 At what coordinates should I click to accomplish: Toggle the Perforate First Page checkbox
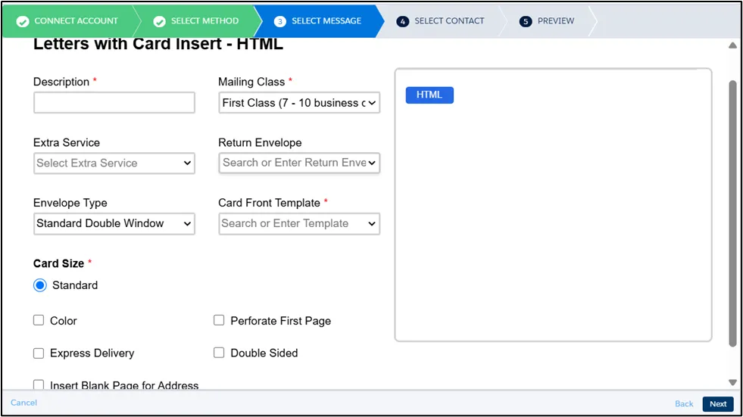click(x=219, y=321)
